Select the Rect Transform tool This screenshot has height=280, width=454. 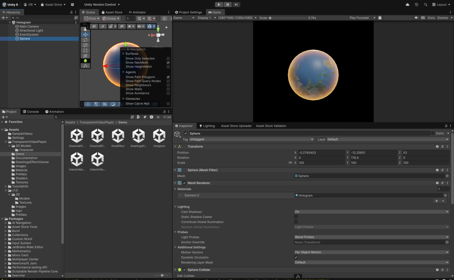coord(85,50)
